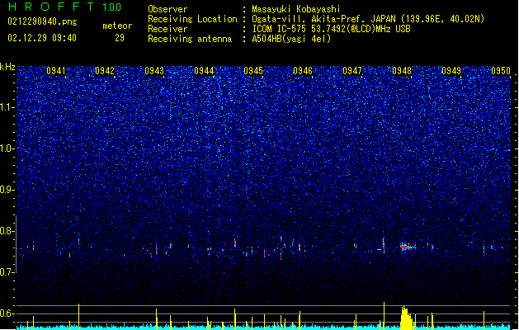
Task: Click the observer name Masayuki Kobayashi
Action: point(296,9)
